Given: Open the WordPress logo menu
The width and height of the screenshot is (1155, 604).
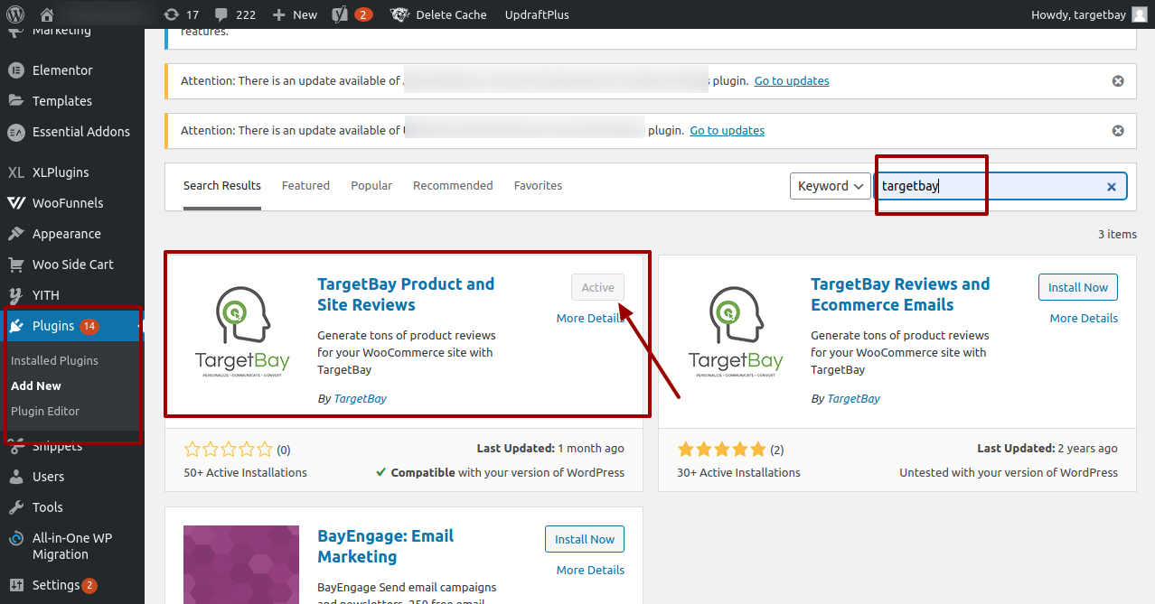Looking at the screenshot, I should coord(16,14).
